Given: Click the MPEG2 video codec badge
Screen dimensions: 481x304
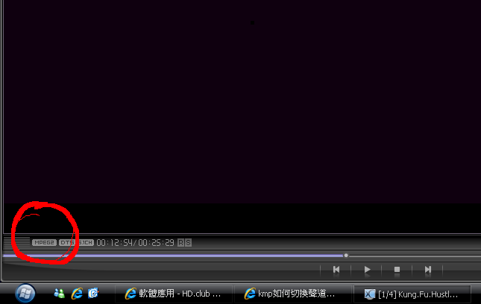Looking at the screenshot, I should pos(44,243).
